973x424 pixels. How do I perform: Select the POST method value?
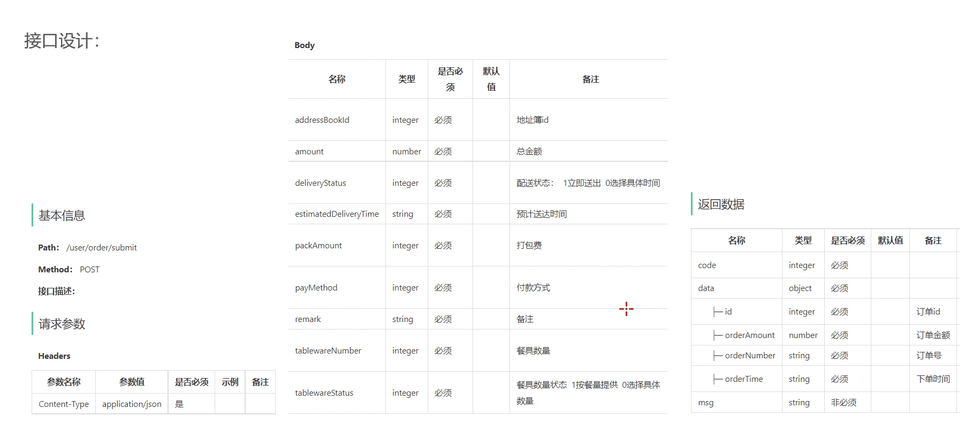pyautogui.click(x=89, y=269)
